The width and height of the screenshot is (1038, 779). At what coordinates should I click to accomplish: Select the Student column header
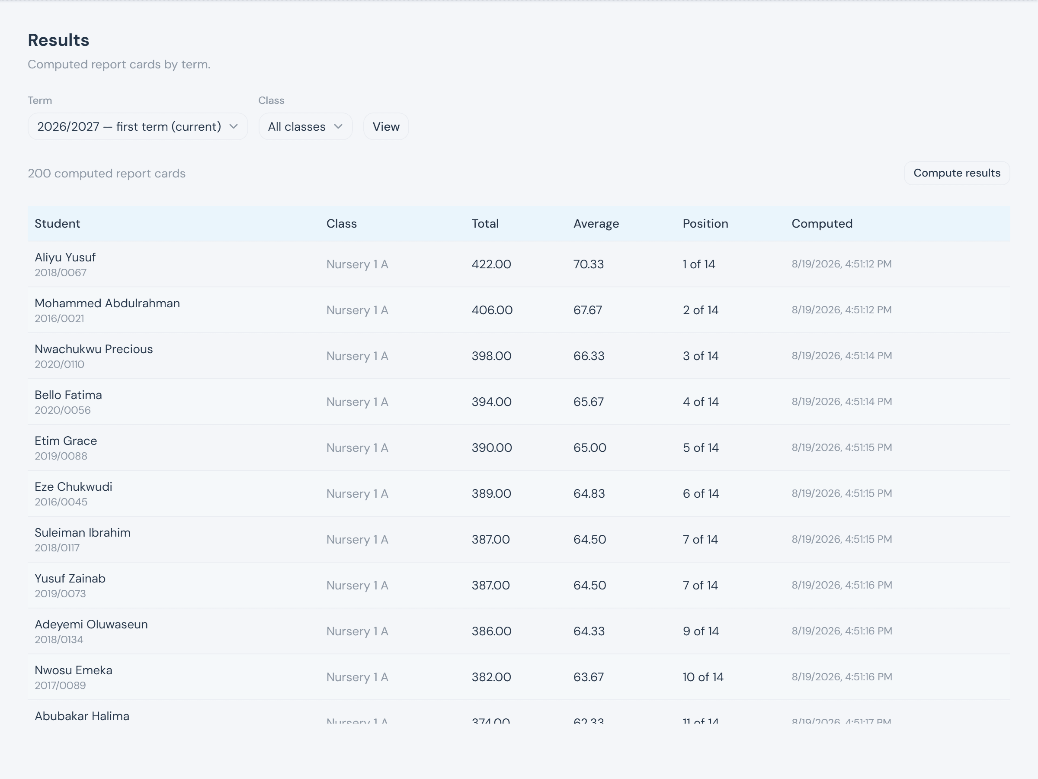click(57, 223)
